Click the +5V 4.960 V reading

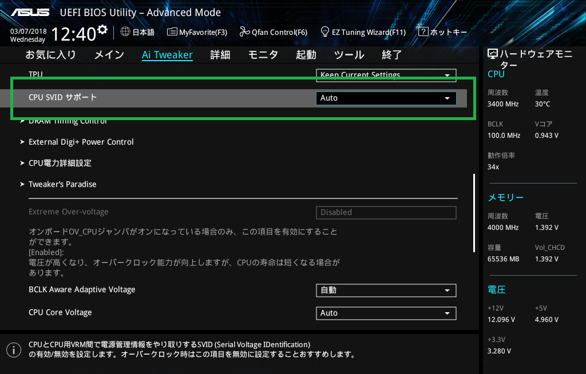click(x=547, y=320)
